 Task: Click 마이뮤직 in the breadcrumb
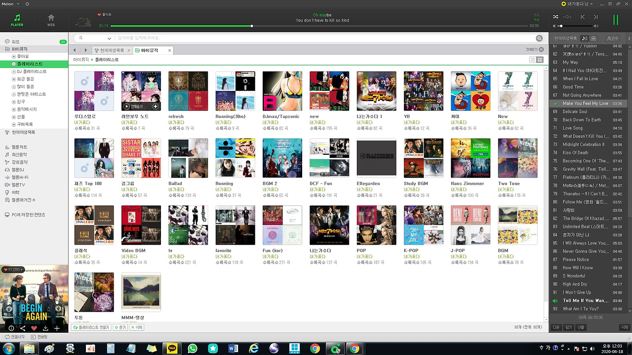pyautogui.click(x=81, y=60)
